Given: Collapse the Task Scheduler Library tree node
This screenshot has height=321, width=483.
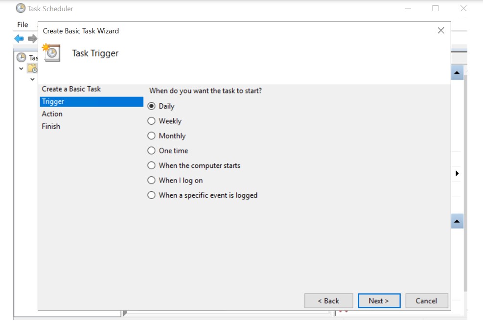Looking at the screenshot, I should [21, 69].
